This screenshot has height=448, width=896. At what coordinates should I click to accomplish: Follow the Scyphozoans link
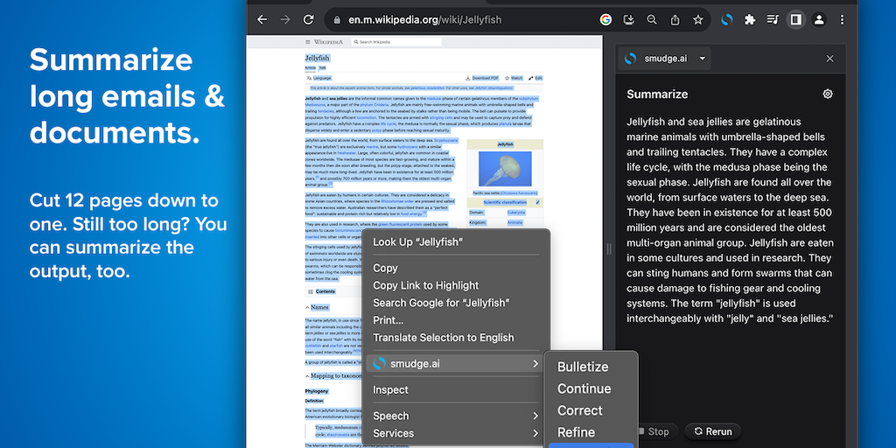pyautogui.click(x=445, y=140)
